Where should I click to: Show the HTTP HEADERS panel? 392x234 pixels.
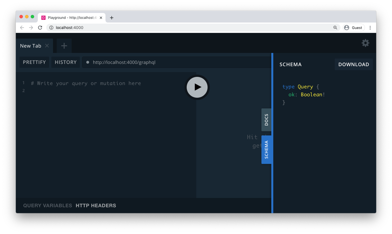pos(96,206)
